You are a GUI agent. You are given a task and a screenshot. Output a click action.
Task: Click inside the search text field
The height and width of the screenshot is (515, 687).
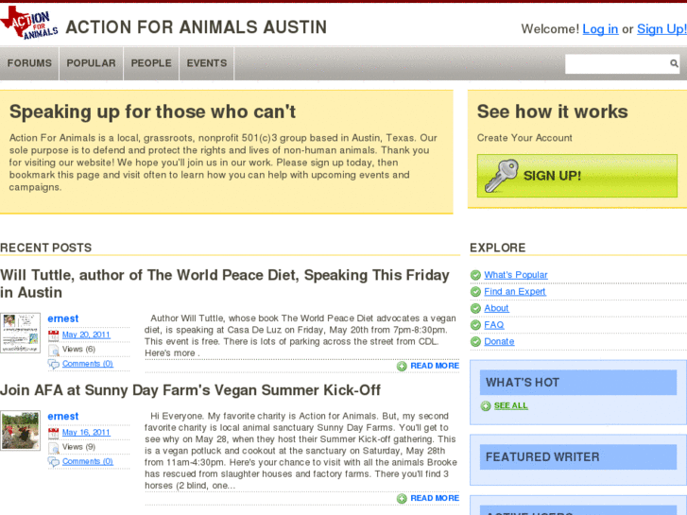(x=616, y=64)
